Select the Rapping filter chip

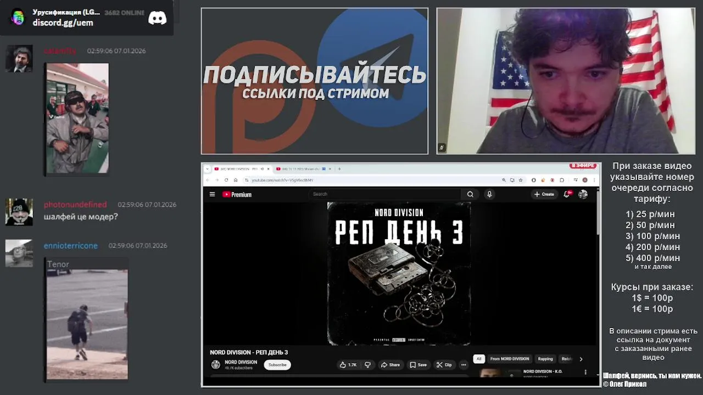(x=545, y=359)
